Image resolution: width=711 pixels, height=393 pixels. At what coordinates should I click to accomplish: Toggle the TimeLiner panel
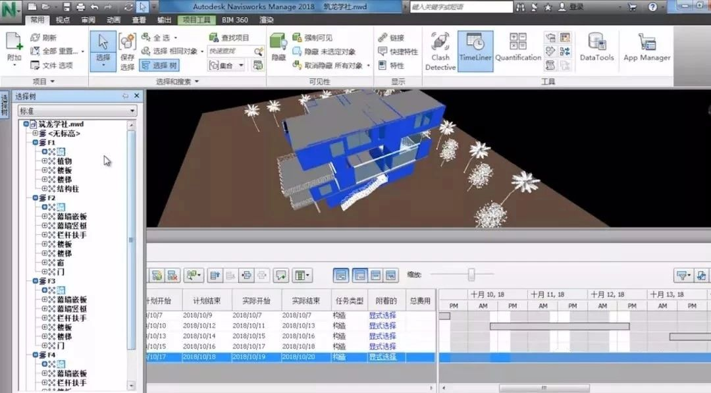475,47
